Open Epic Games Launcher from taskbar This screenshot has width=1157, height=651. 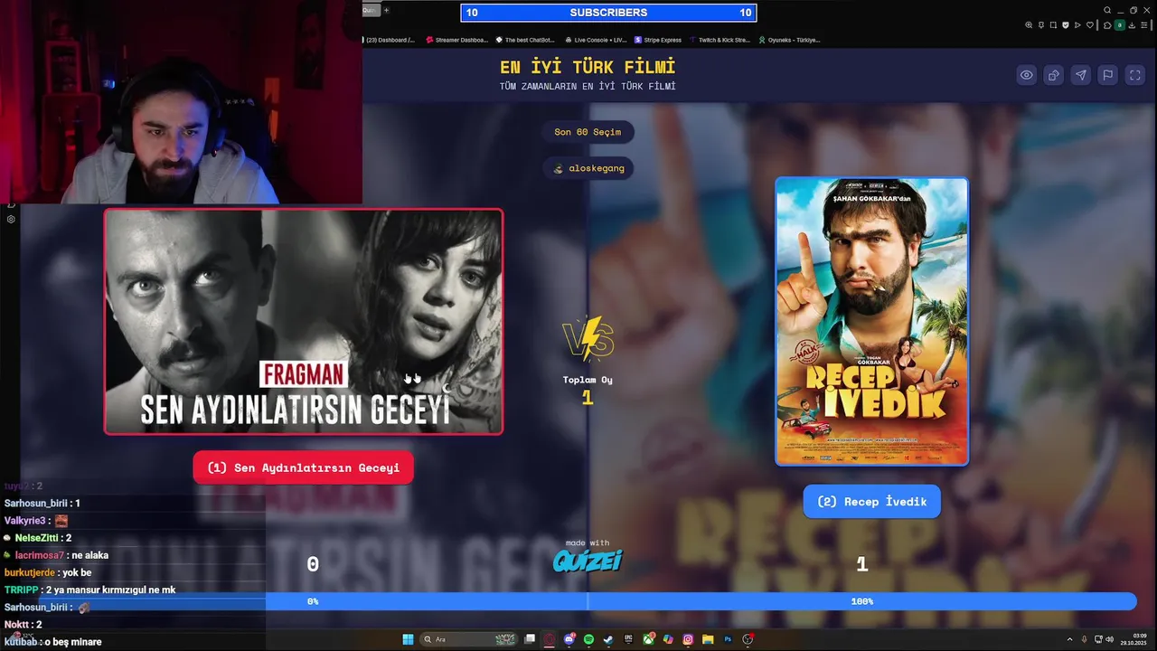click(x=628, y=639)
